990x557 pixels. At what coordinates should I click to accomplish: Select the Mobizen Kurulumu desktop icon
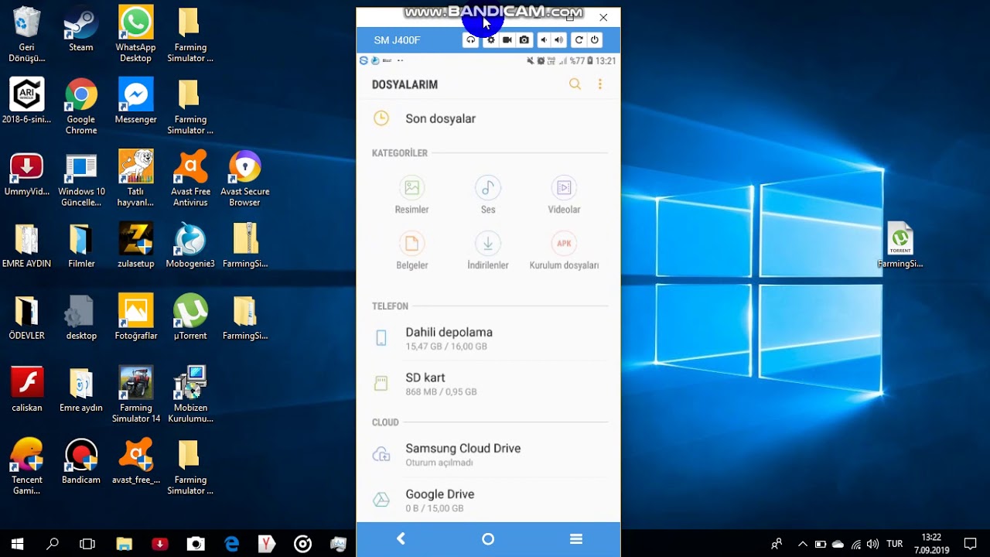(190, 395)
